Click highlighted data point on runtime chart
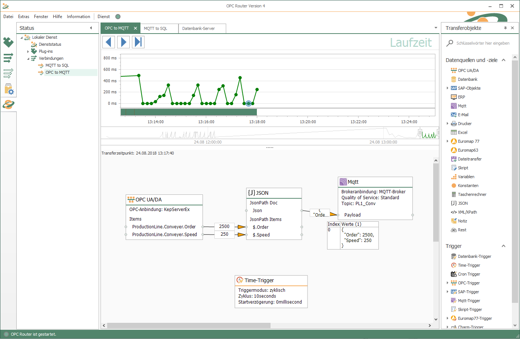Image resolution: width=520 pixels, height=339 pixels. 248,104
